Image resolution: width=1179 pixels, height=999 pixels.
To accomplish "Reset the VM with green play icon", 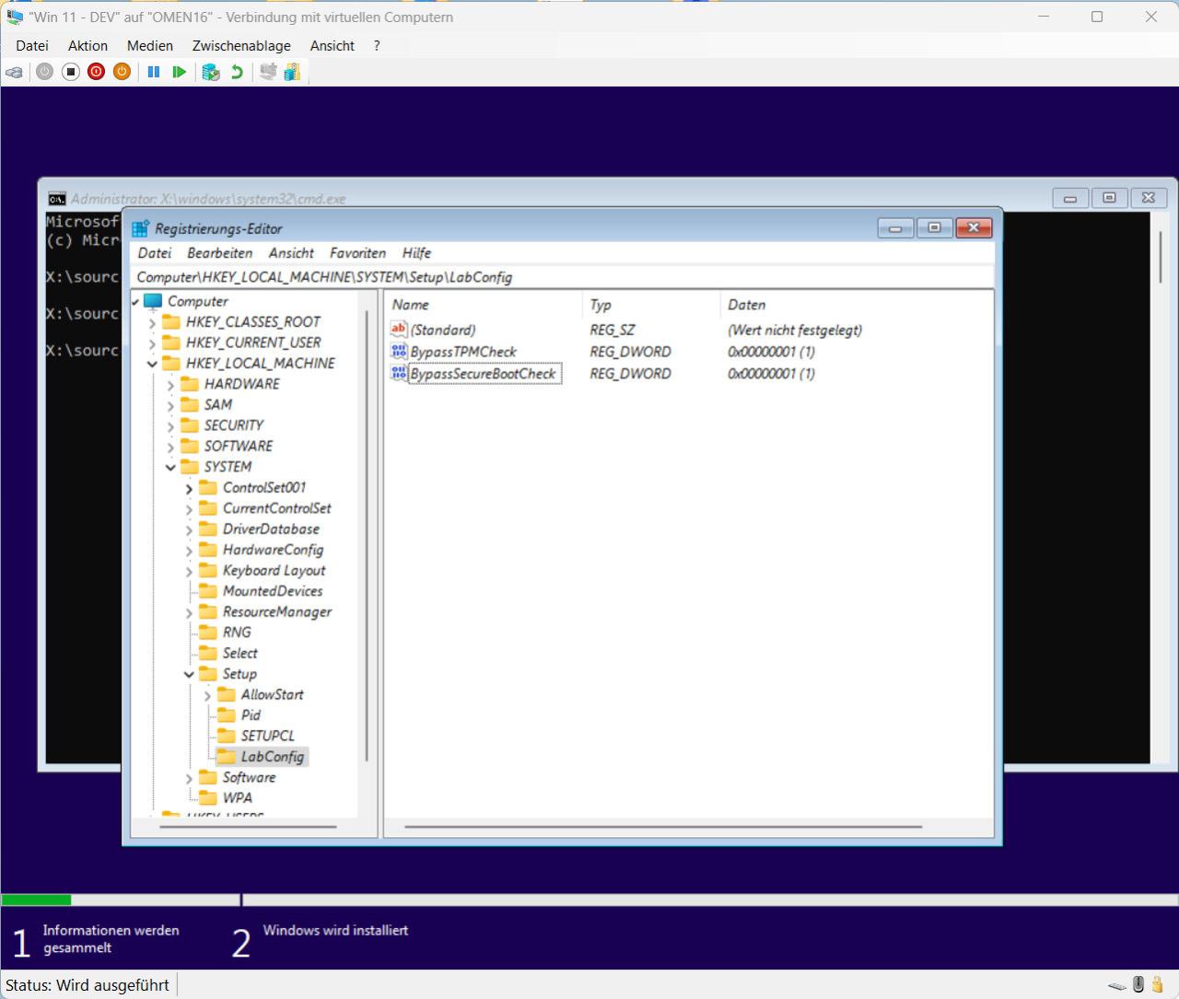I will tap(180, 72).
